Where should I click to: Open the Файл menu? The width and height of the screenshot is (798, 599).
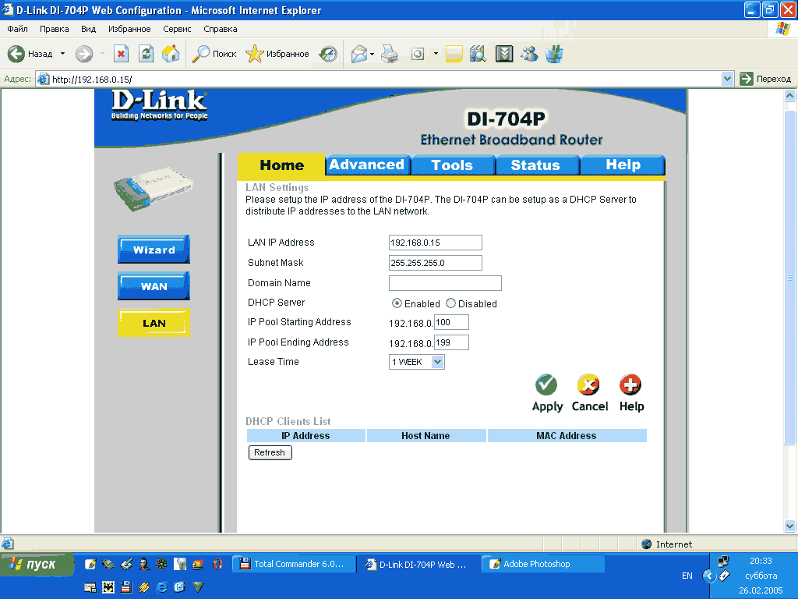[17, 29]
